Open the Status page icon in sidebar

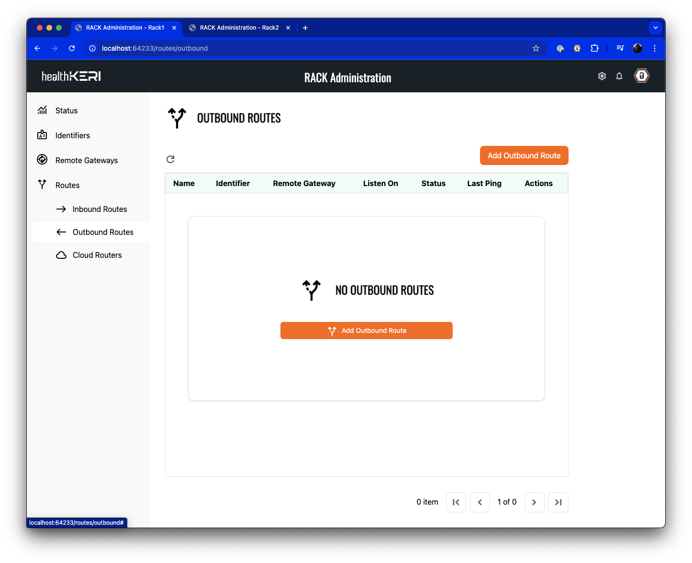(42, 110)
